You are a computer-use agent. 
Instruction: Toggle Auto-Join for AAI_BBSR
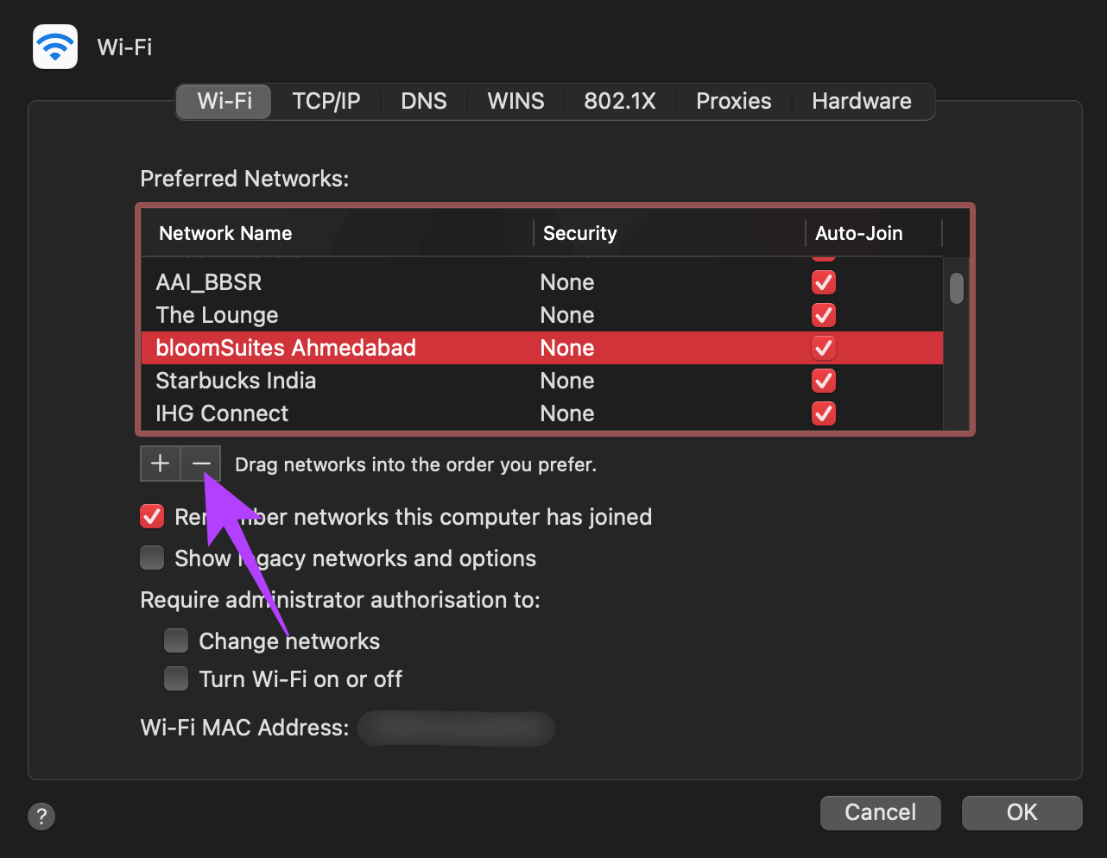pos(824,282)
